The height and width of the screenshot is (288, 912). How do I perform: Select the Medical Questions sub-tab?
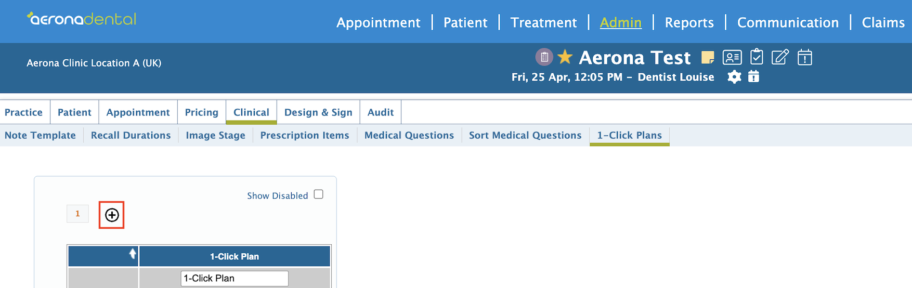[409, 135]
